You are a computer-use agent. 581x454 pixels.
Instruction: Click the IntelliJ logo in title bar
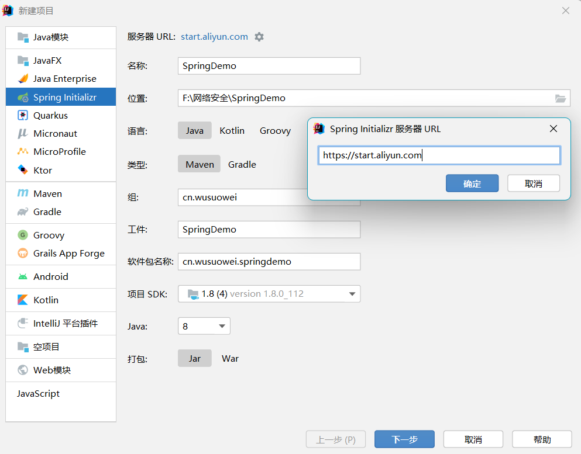[8, 11]
